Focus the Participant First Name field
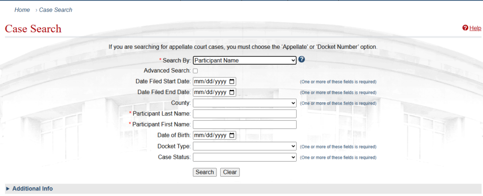Screen dimensions: 483x196 [x=244, y=125]
